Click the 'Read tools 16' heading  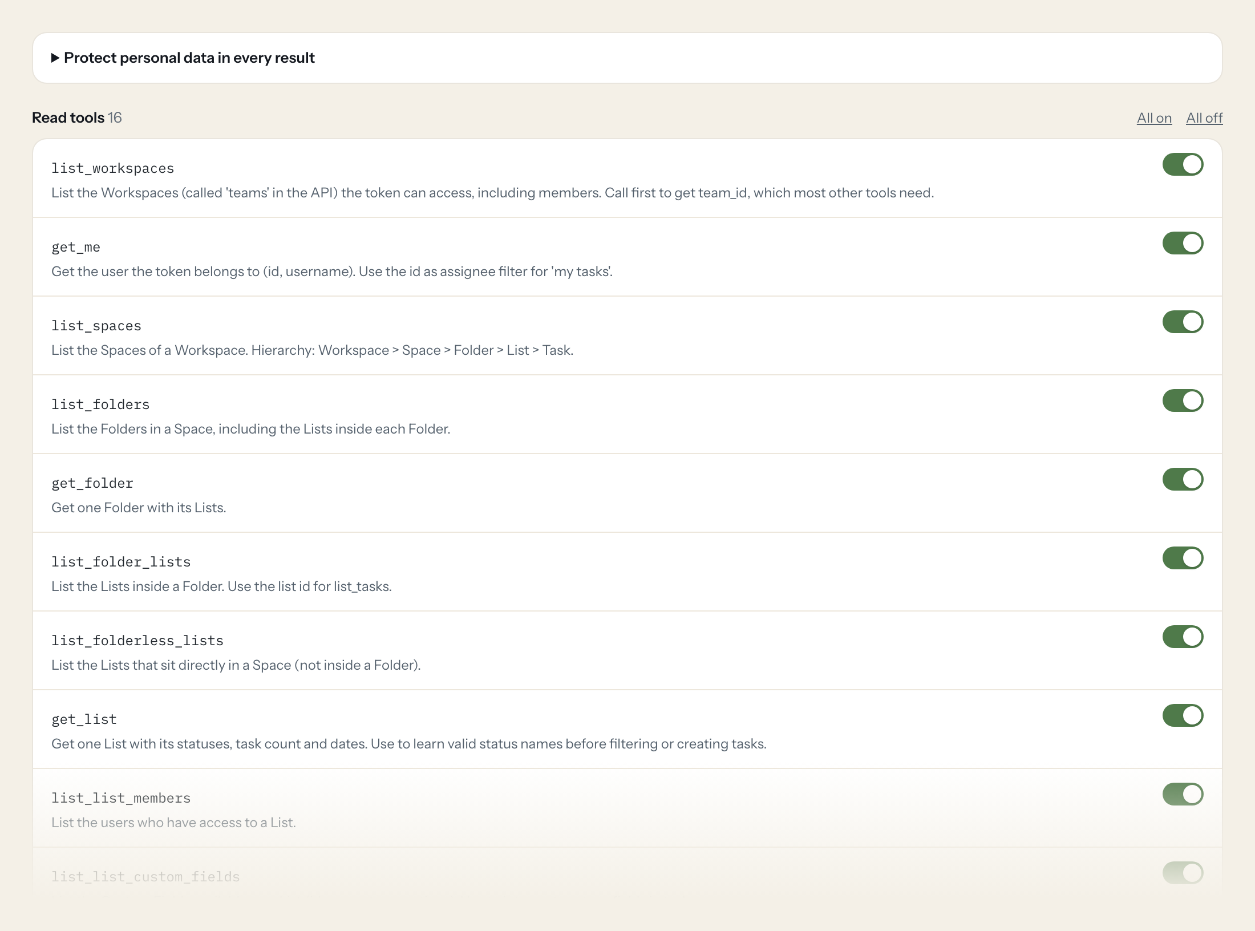pos(77,118)
